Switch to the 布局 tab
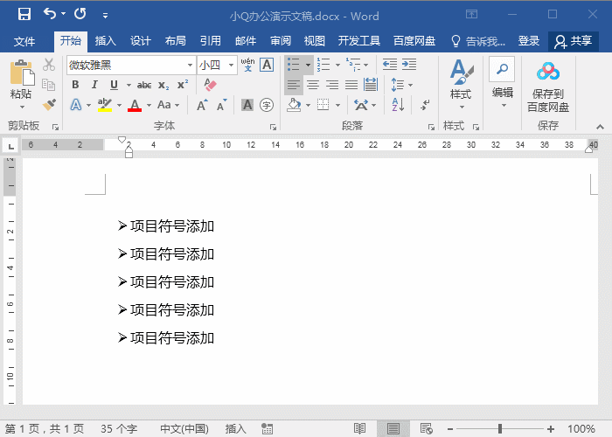 (175, 40)
